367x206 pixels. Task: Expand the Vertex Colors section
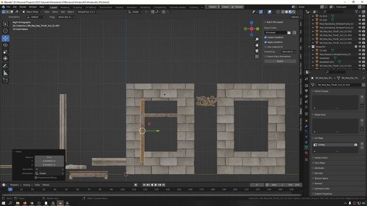321,158
